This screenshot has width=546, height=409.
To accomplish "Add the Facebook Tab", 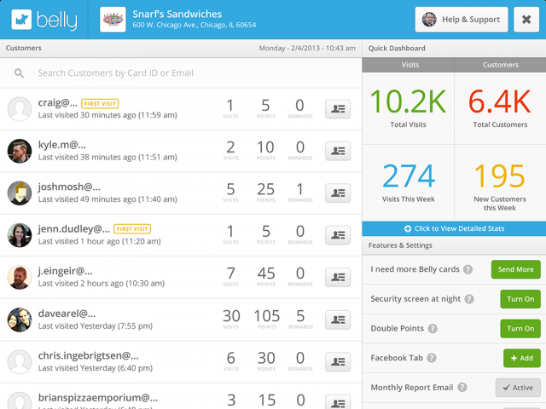I will 522,358.
